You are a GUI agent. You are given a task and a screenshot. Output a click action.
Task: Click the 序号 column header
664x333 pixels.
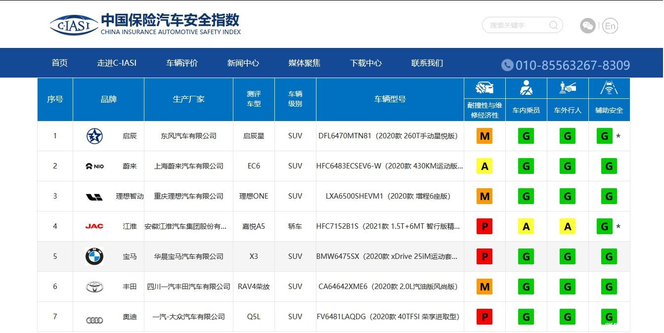[55, 99]
